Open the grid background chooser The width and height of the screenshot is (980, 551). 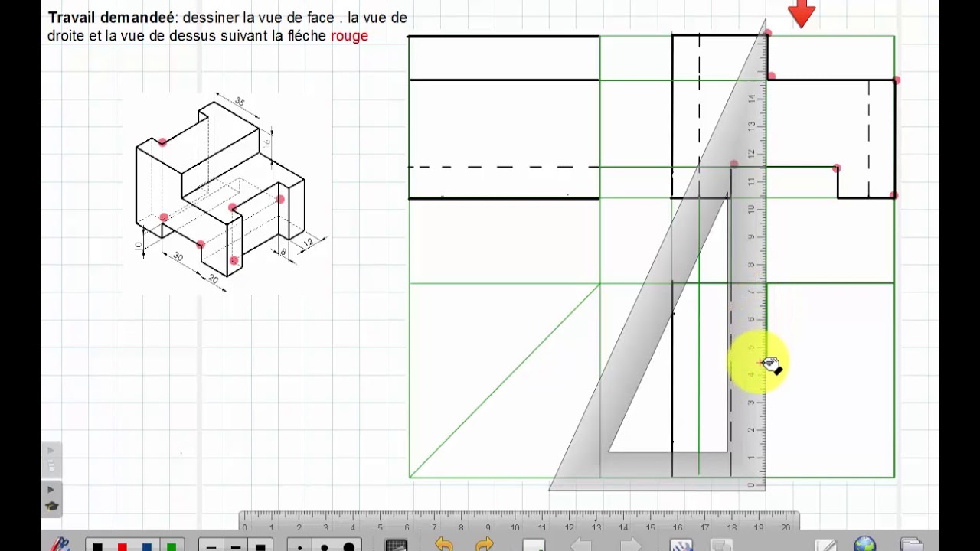coord(396,546)
